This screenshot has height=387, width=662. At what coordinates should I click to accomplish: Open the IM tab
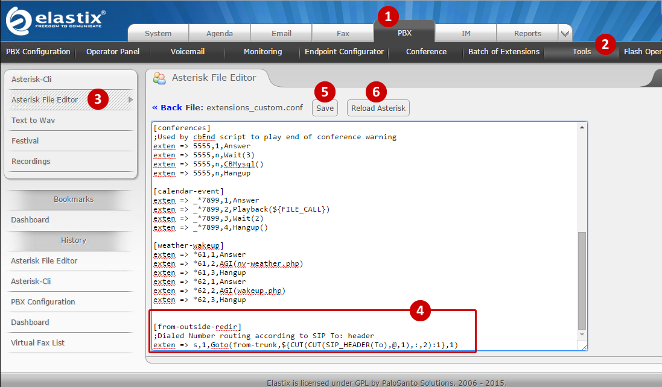point(466,33)
